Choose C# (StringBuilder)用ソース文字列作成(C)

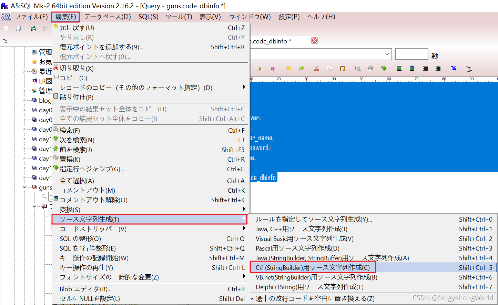pos(373,267)
